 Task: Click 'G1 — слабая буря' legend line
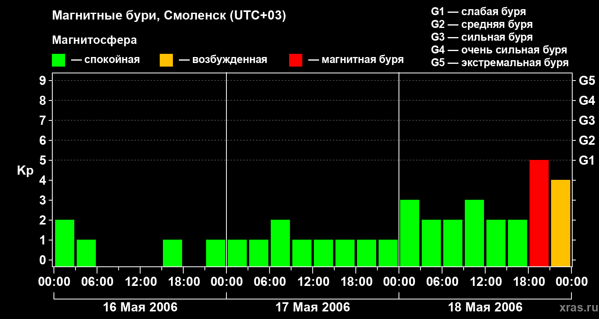[478, 12]
